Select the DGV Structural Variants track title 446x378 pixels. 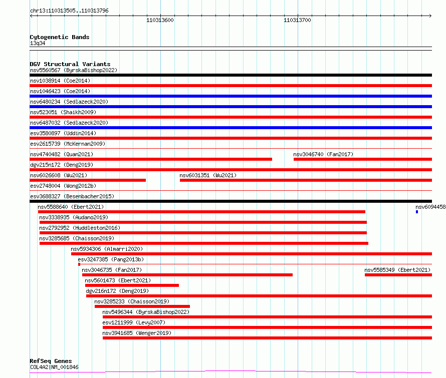coord(70,64)
